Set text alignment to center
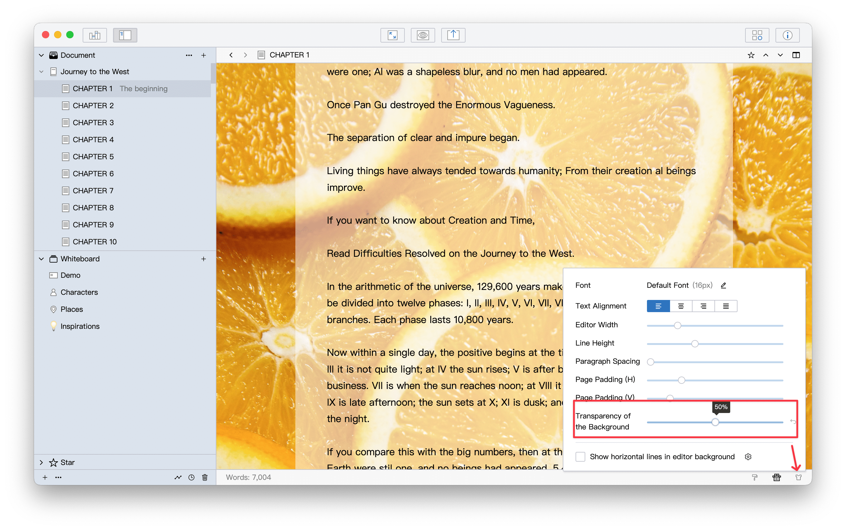The width and height of the screenshot is (846, 530). click(x=681, y=306)
